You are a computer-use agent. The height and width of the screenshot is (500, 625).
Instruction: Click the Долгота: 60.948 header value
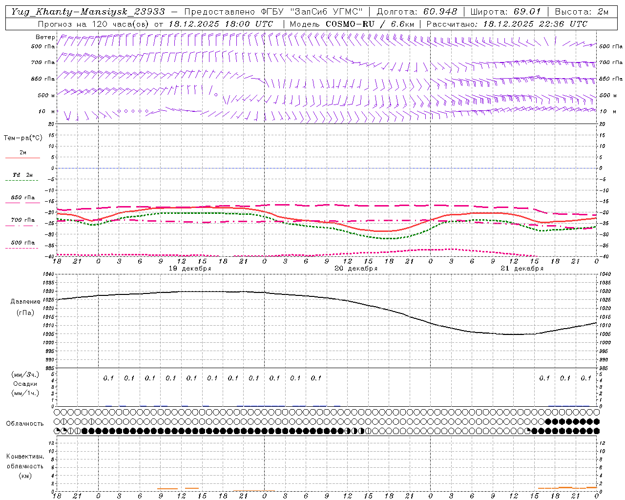click(x=417, y=12)
